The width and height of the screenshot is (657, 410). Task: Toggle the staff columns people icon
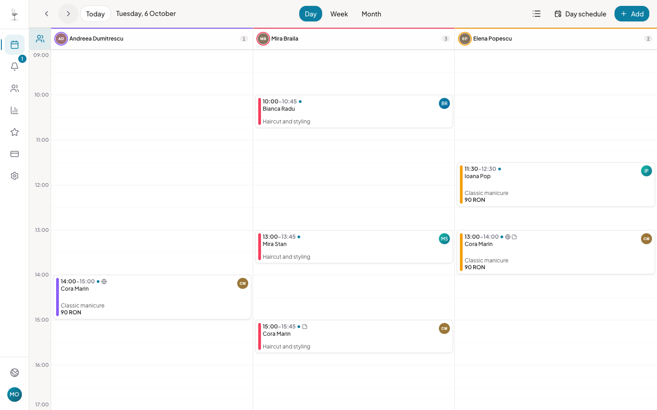[40, 39]
